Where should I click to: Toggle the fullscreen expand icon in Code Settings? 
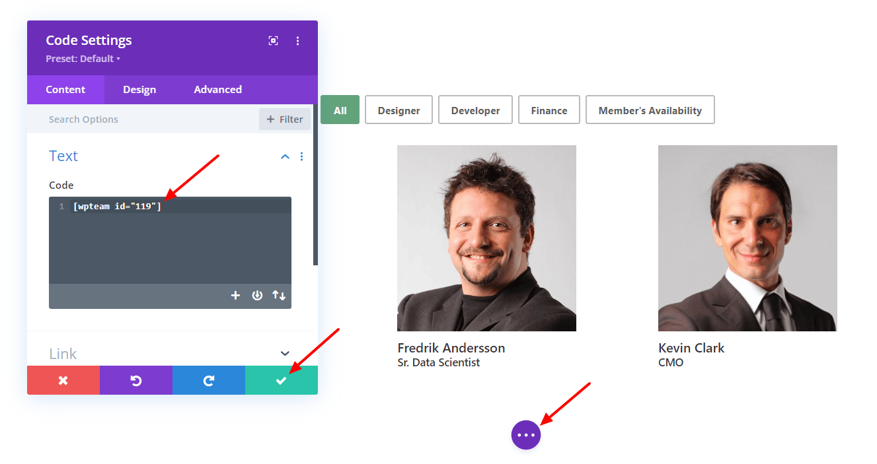[273, 41]
